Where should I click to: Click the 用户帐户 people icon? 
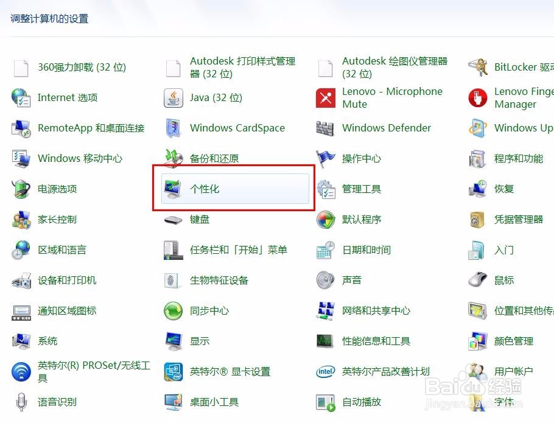(x=476, y=371)
